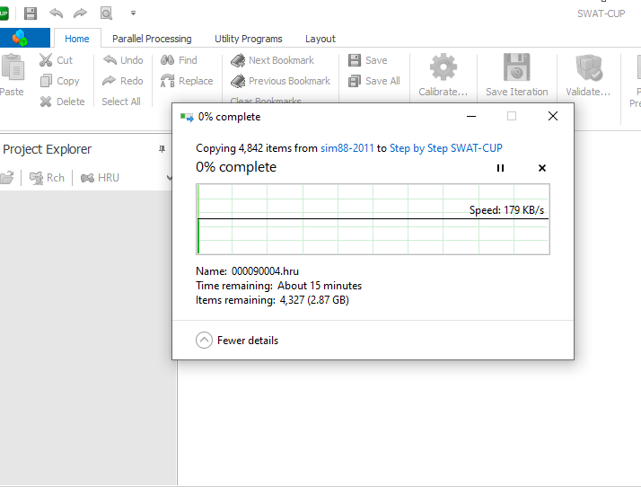This screenshot has width=641, height=487.
Task: Click the Rch button in Project Explorer
Action: [x=47, y=178]
